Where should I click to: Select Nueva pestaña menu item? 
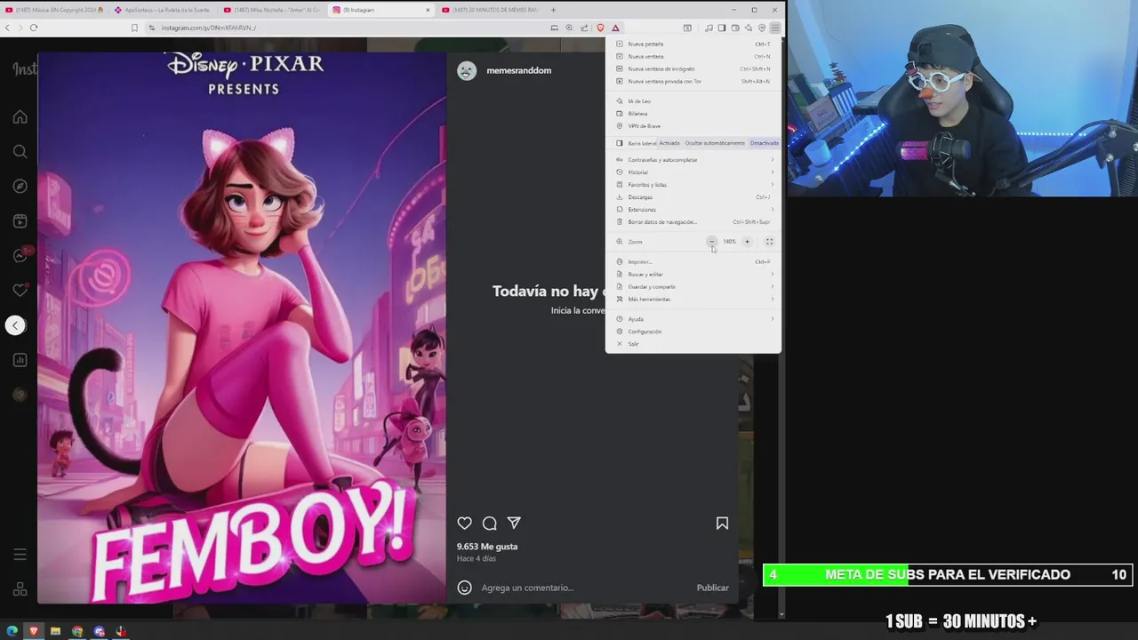(693, 44)
